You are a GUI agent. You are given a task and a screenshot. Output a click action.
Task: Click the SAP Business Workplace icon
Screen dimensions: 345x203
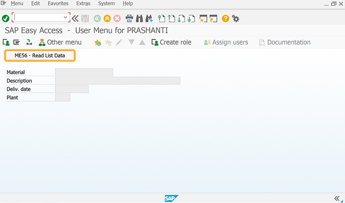(29, 42)
